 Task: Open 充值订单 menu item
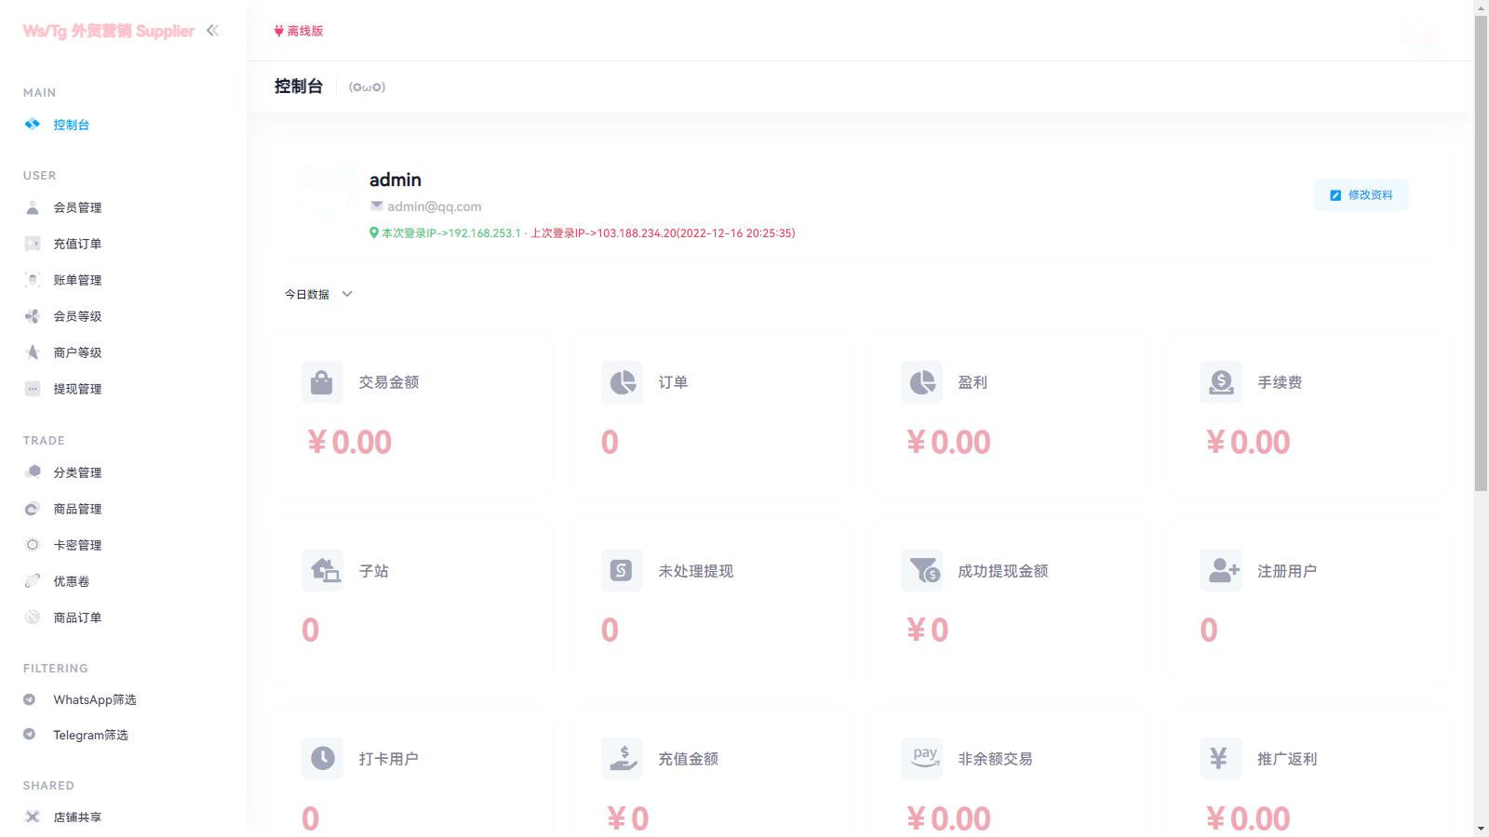point(77,244)
